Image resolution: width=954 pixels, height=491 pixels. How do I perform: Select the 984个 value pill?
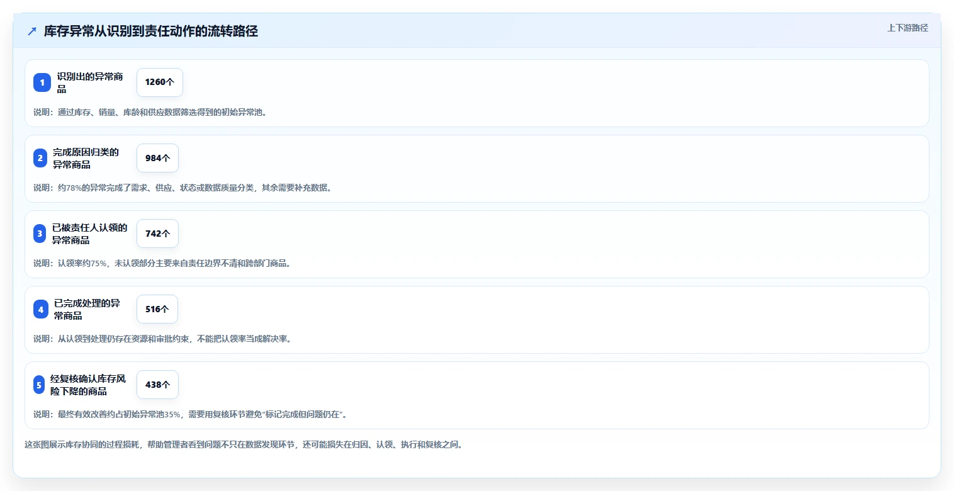(157, 158)
